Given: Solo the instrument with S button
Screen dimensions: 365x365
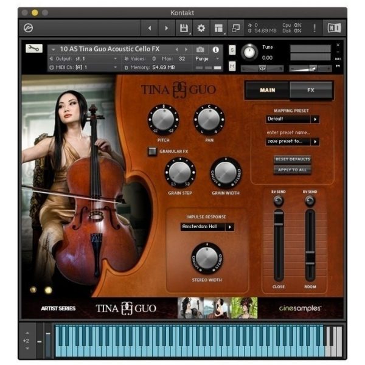Looking at the screenshot, I should (x=232, y=50).
